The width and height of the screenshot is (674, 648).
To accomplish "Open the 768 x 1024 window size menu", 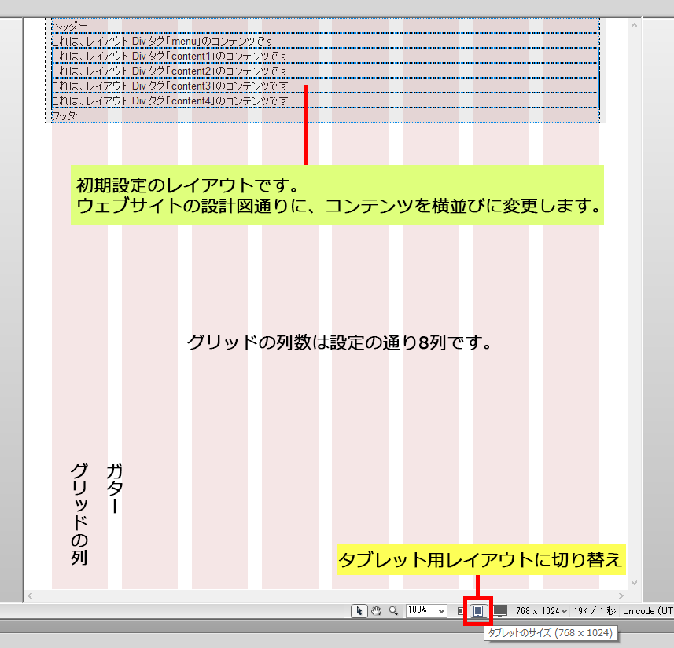I will tap(542, 611).
